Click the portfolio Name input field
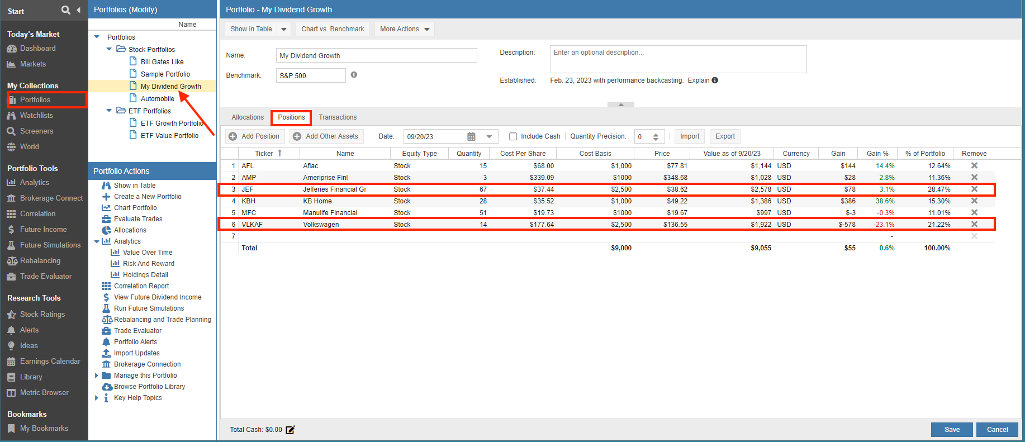 click(377, 55)
